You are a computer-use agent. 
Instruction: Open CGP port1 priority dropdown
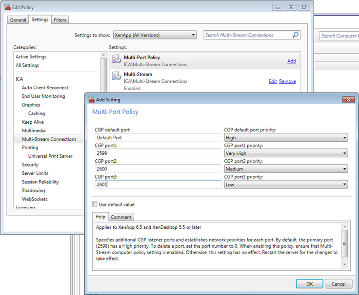(x=286, y=153)
